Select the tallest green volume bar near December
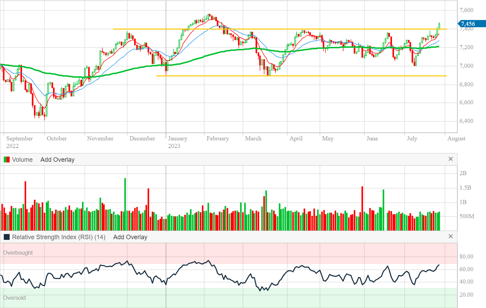The image size is (486, 308). pyautogui.click(x=125, y=205)
